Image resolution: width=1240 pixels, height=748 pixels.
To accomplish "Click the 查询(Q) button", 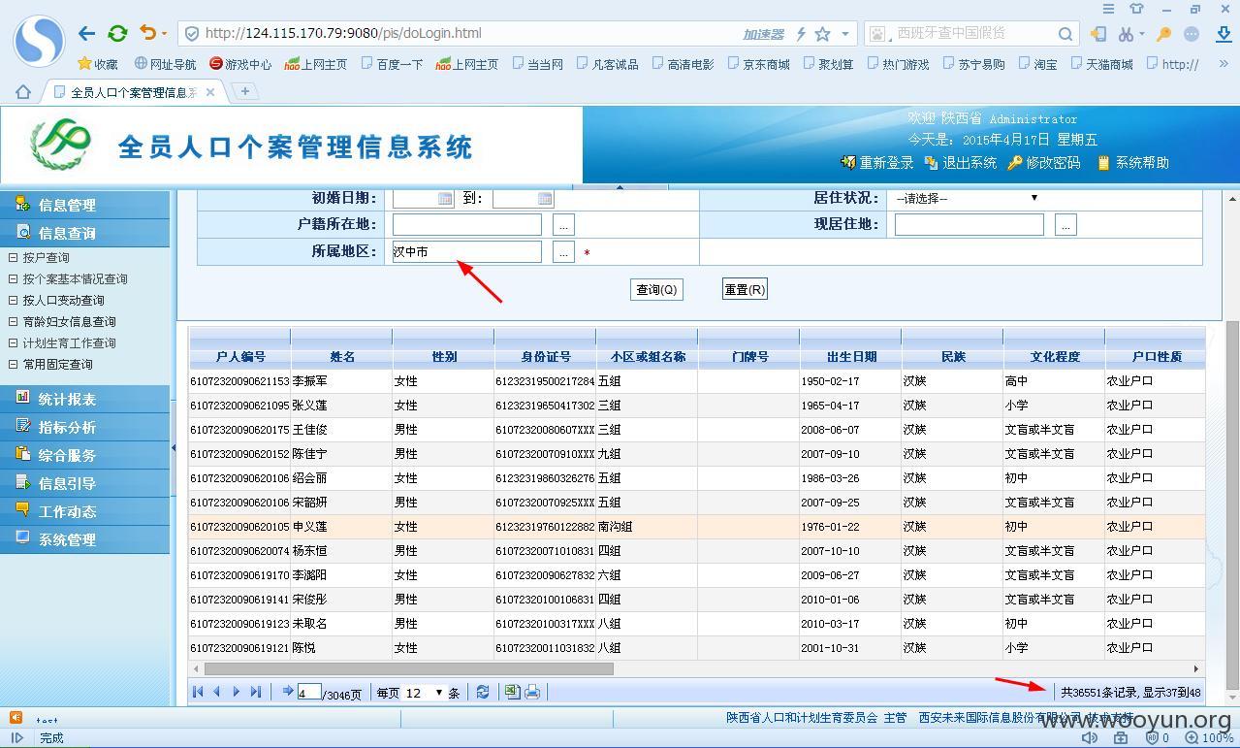I will pyautogui.click(x=656, y=289).
